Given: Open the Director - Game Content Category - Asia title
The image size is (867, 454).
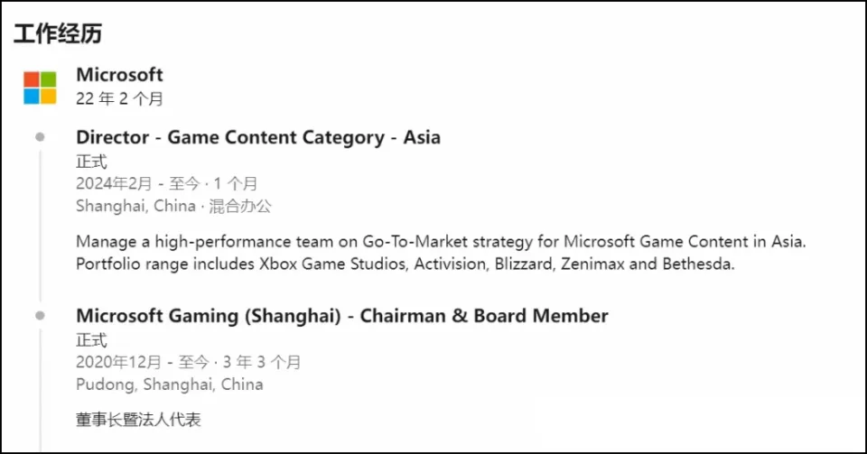Looking at the screenshot, I should click(x=258, y=138).
